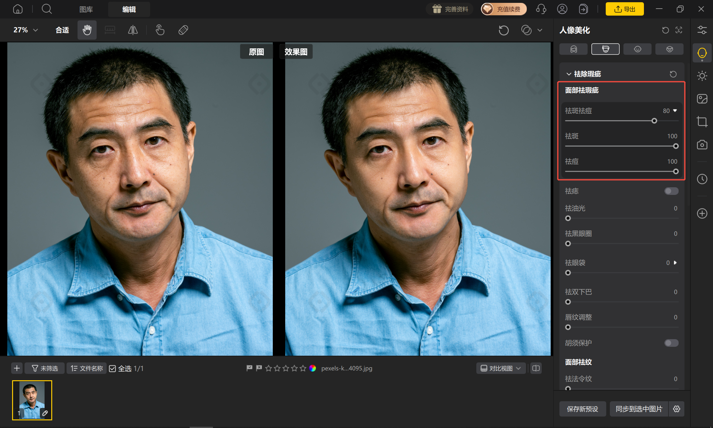Viewport: 713px width, 428px height.
Task: Toggle the 祛痣 switch
Action: (x=671, y=191)
